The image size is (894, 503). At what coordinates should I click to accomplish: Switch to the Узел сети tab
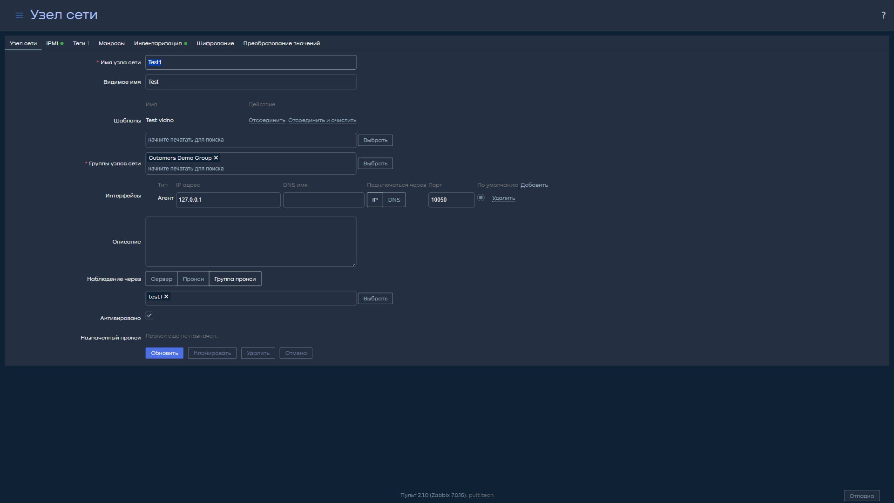click(23, 43)
